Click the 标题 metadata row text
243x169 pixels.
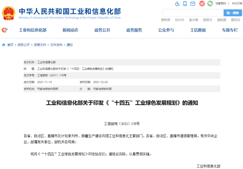coord(75,69)
